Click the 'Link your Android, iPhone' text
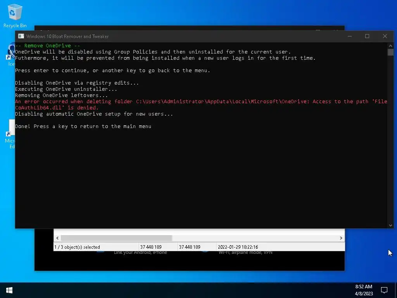397x298 pixels. [x=140, y=253]
